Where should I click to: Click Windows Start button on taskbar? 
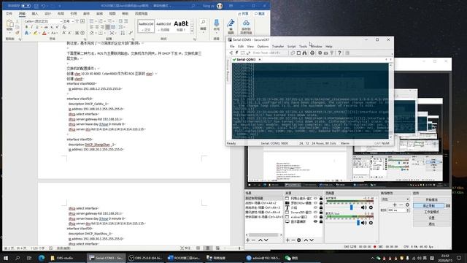[x=5, y=258]
